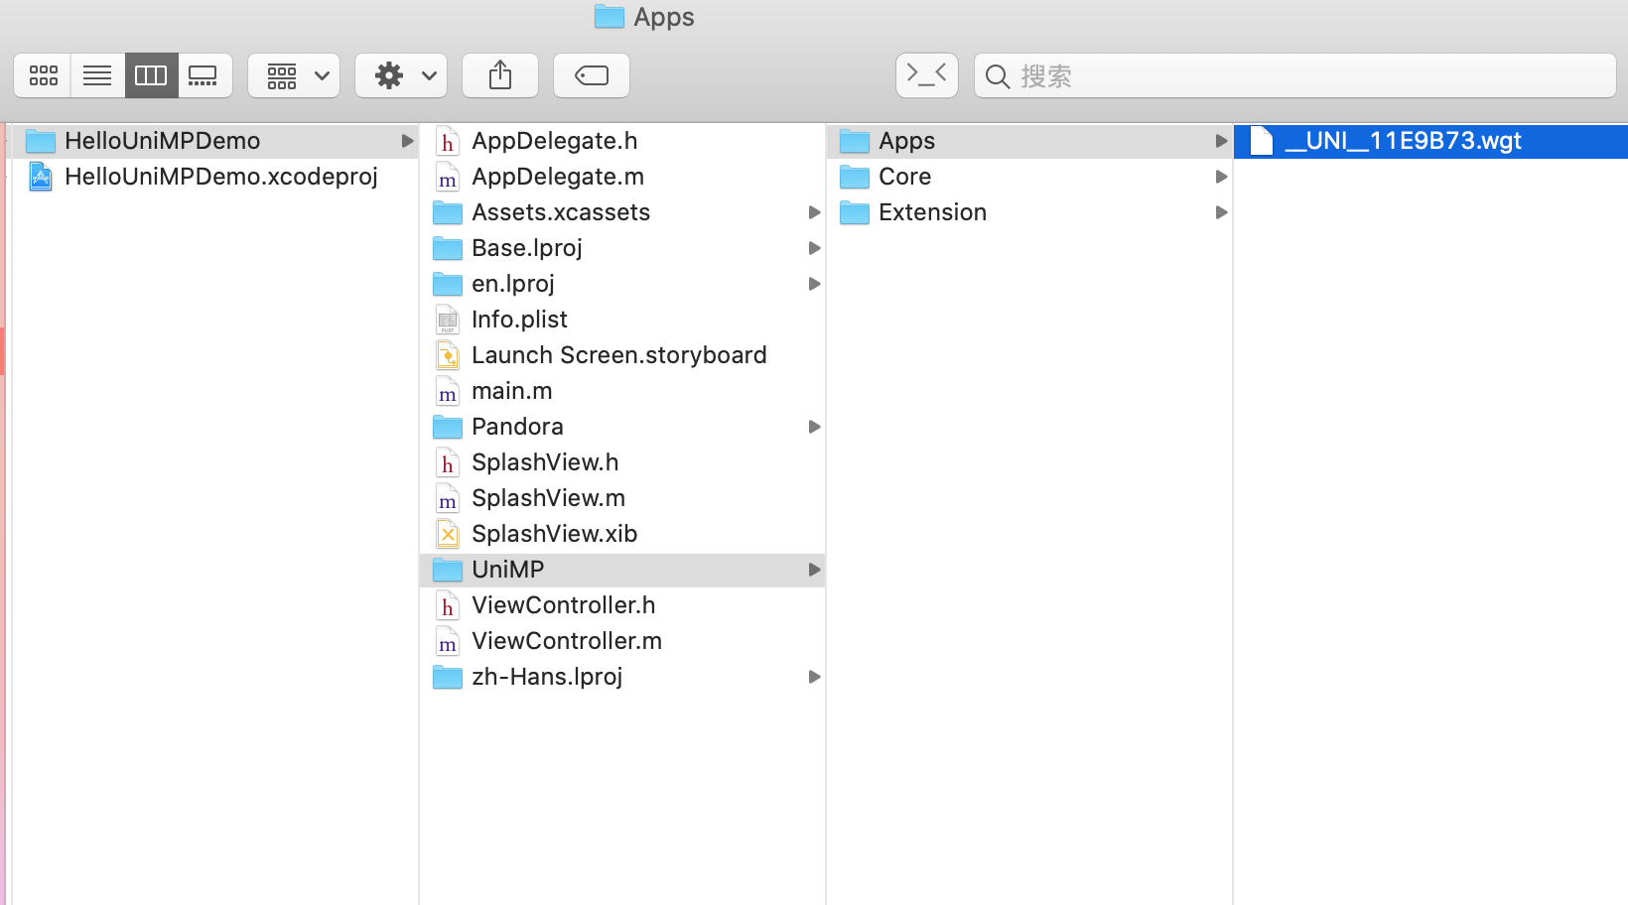Click the Info.plist file name
This screenshot has width=1628, height=905.
click(x=520, y=320)
